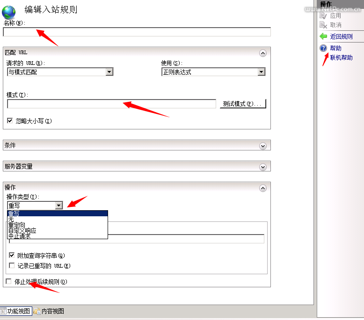Screen dimensions: 364x320
Task: Expand the 条件 section
Action: [x=263, y=146]
